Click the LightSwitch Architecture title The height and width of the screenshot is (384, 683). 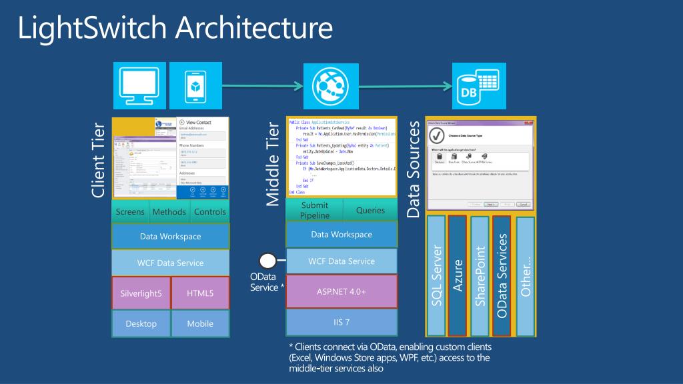175,28
